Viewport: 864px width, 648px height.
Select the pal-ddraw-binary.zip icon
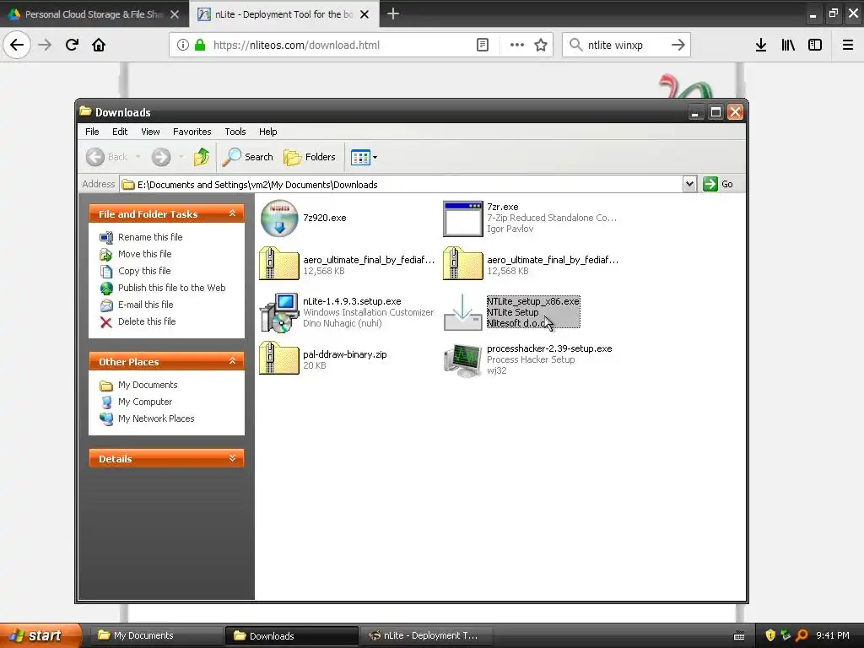coord(279,359)
